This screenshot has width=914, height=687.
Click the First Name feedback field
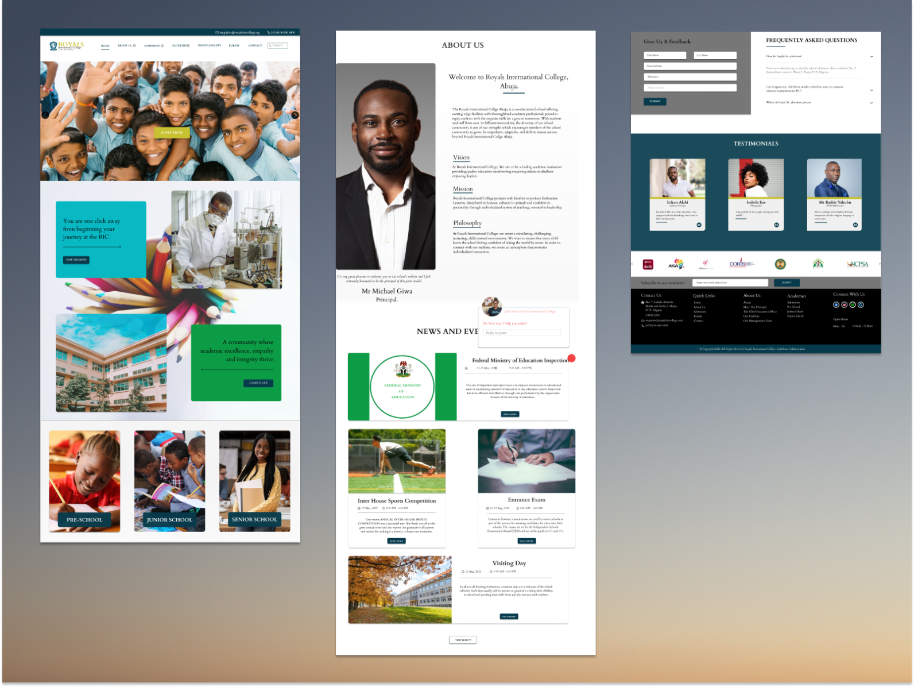pyautogui.click(x=665, y=55)
